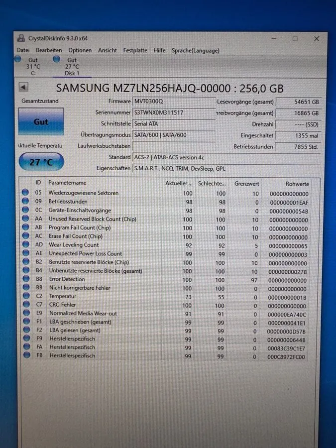Select the Disk 1 tab at 27 °C
Image resolution: width=336 pixels, height=448 pixels.
71,67
